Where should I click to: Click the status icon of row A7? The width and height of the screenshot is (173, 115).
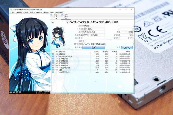tap(53, 59)
